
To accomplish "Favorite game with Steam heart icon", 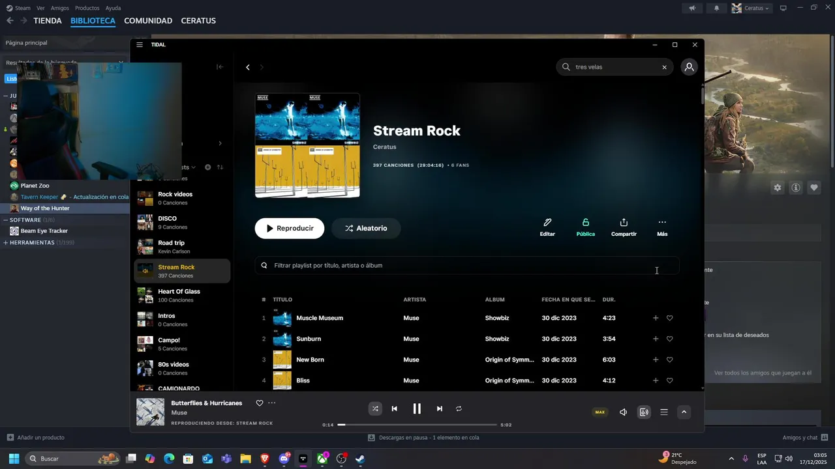I will 814,188.
